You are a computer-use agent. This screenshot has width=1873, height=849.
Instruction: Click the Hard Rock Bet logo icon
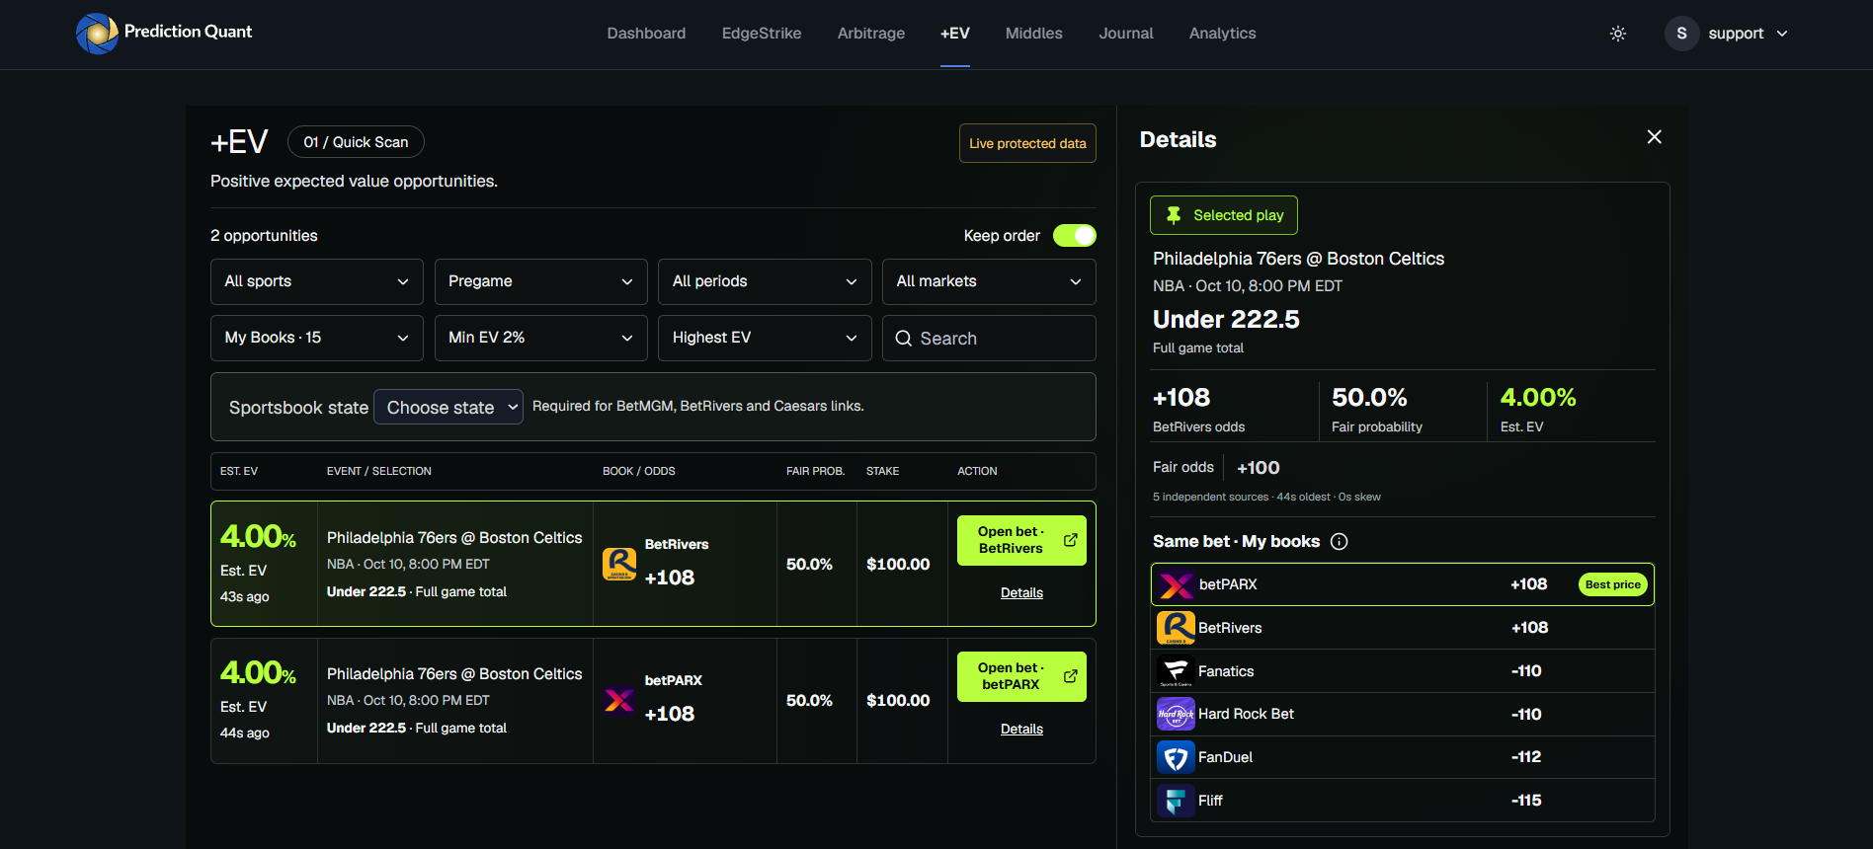1176,714
